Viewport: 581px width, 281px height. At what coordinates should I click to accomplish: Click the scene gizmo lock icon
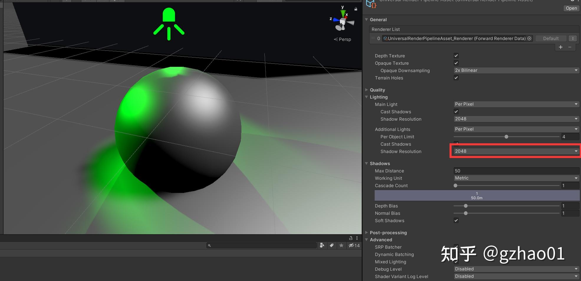356,9
